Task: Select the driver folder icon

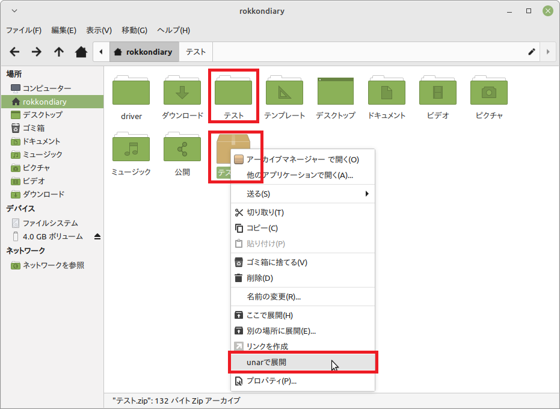Action: tap(131, 90)
